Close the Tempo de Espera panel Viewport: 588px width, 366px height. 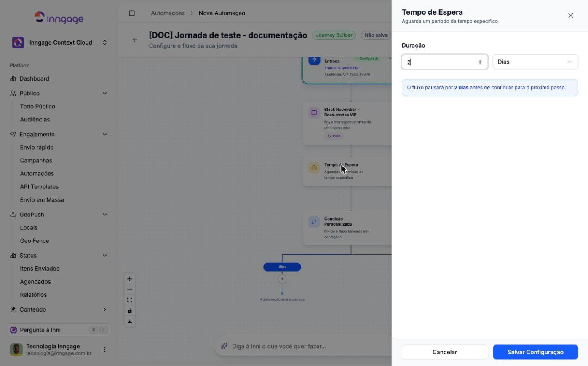[x=571, y=16]
